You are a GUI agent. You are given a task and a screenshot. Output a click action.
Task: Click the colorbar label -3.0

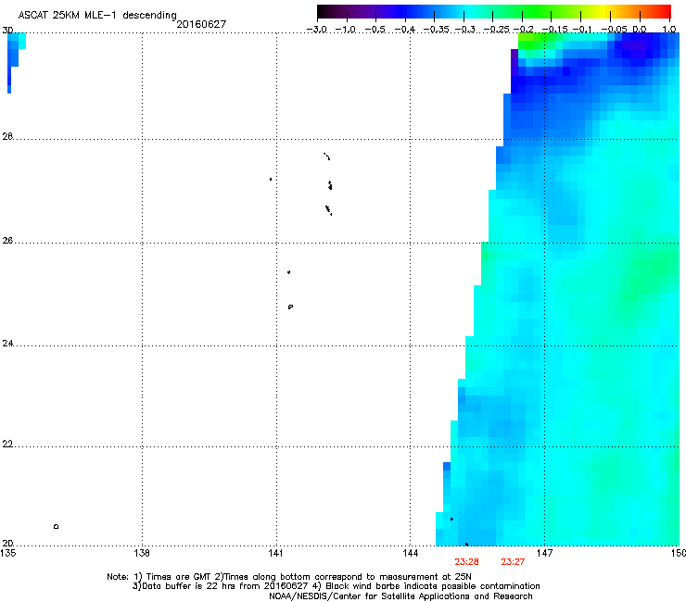(316, 30)
